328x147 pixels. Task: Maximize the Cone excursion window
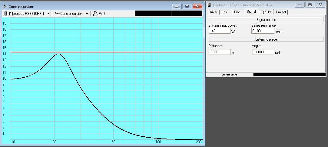click(x=187, y=6)
